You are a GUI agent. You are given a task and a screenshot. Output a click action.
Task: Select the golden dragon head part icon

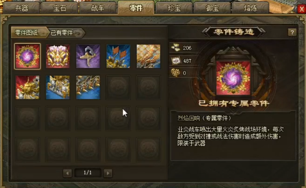click(x=27, y=87)
